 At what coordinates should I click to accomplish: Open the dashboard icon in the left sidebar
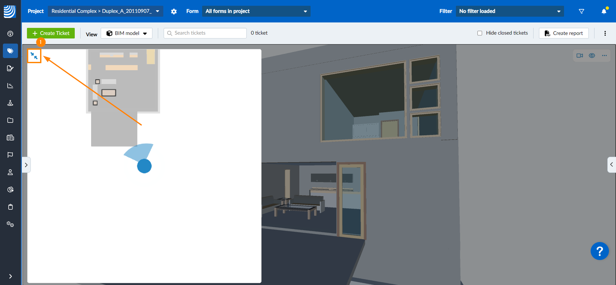[10, 34]
